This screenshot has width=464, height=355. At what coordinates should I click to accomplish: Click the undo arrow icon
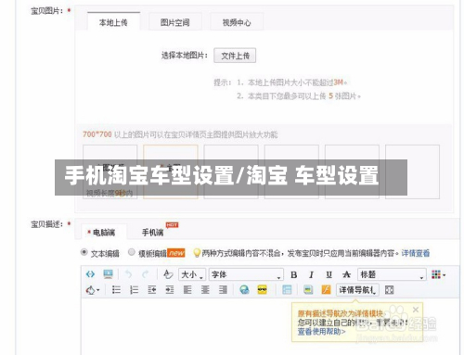(128, 274)
